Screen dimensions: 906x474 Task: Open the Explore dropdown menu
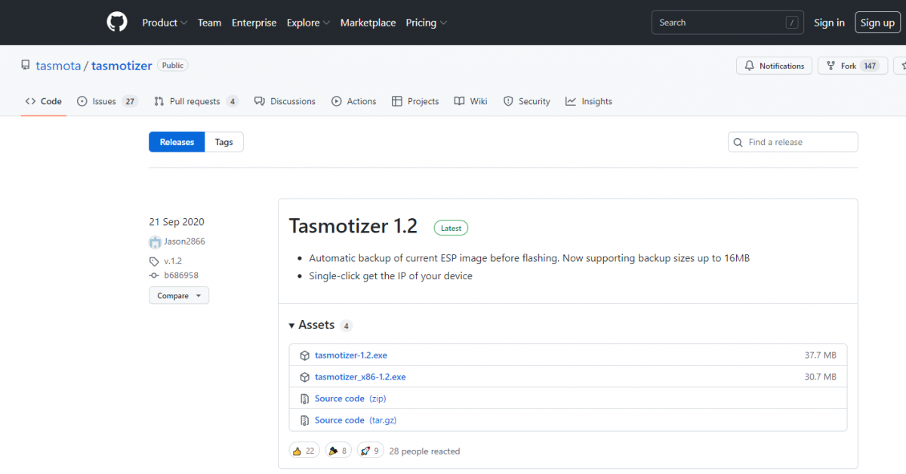pyautogui.click(x=308, y=23)
